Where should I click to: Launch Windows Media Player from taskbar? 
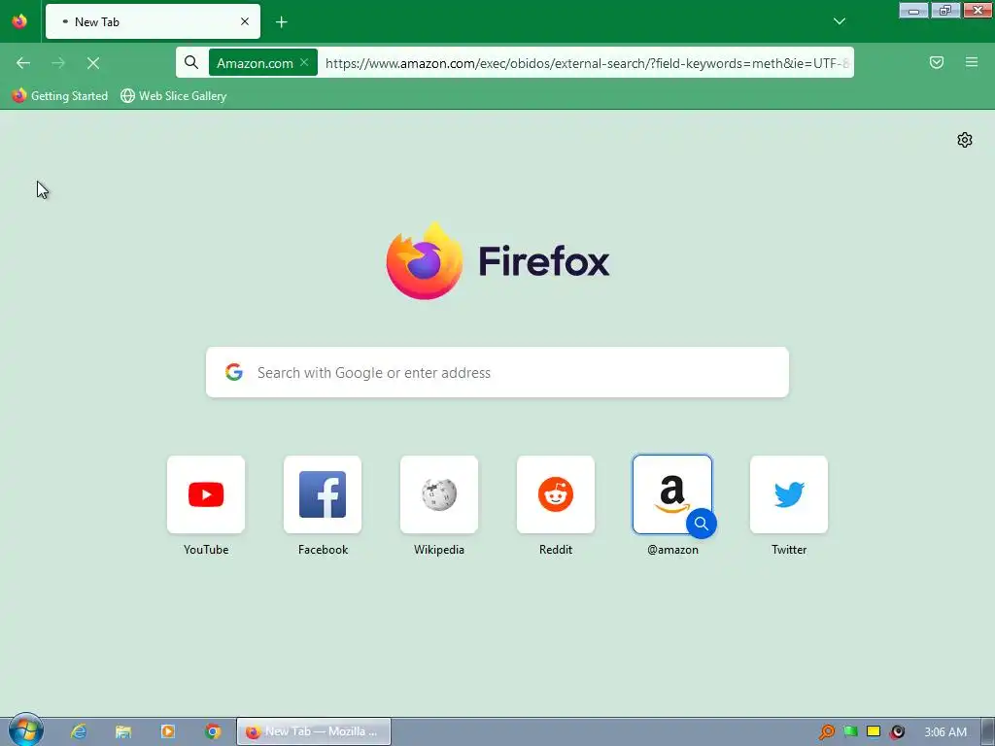[168, 731]
